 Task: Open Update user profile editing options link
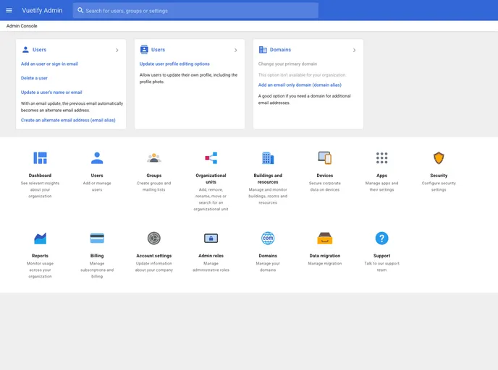(x=174, y=64)
